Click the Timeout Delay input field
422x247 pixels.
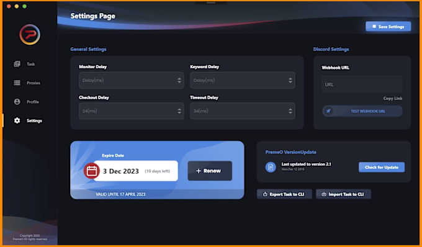click(243, 111)
